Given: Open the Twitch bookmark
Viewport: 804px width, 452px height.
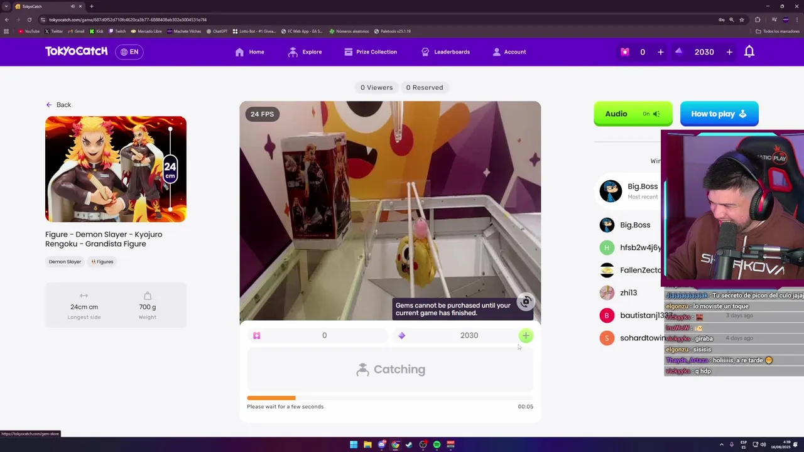Looking at the screenshot, I should point(117,31).
